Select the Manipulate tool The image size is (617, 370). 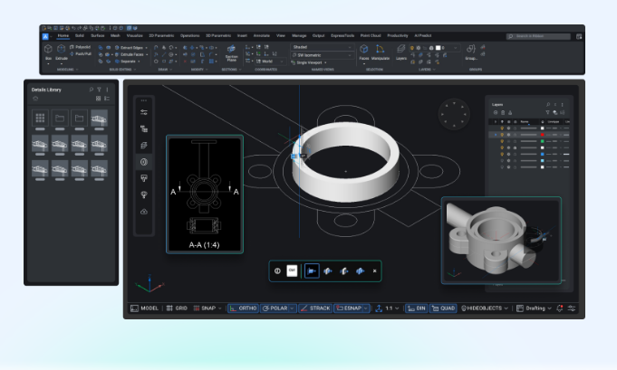click(x=381, y=52)
